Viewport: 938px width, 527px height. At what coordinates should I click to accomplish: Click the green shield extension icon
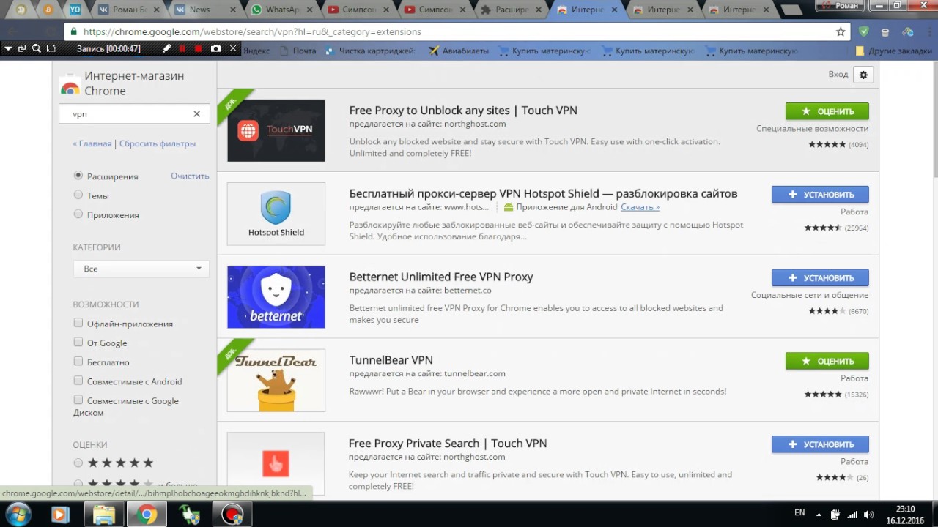click(x=864, y=32)
